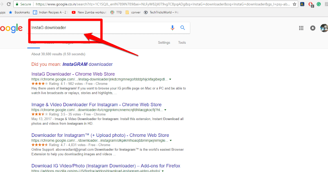Click snippet starting Online Support: aboveradiant@gmail.com
This screenshot has height=172, width=328.
tap(107, 152)
